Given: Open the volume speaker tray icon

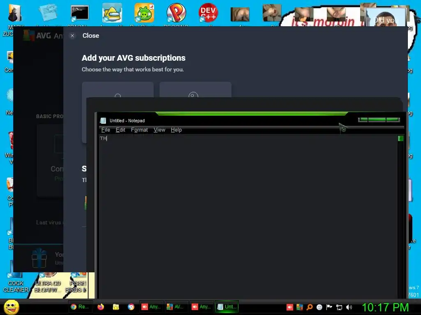Looking at the screenshot, I should 349,307.
